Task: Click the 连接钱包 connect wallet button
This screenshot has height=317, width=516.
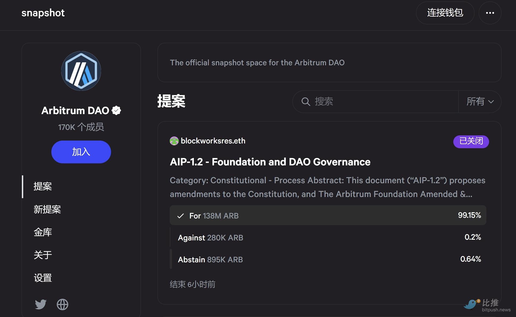Action: [445, 13]
